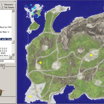
Task: Click the horizontal scroll right arrow below the list
Action: [10, 57]
